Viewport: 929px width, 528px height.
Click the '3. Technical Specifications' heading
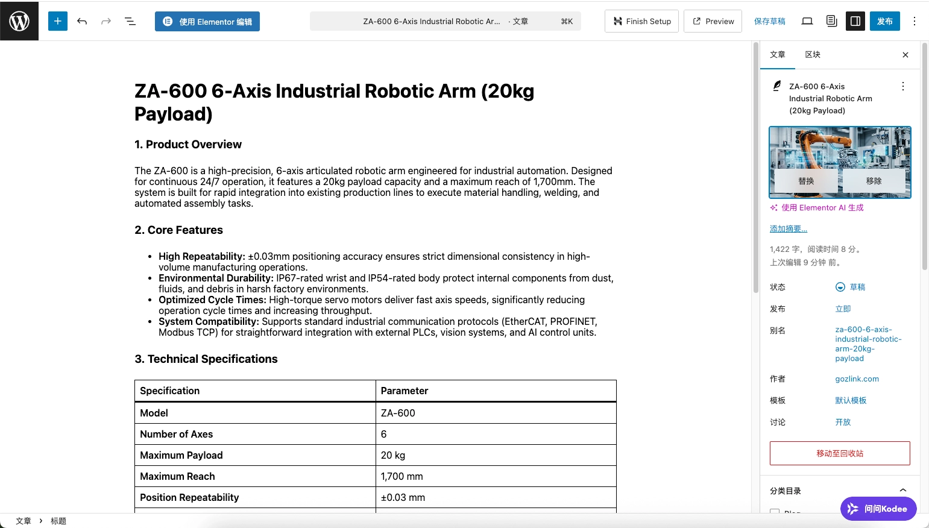pos(206,359)
